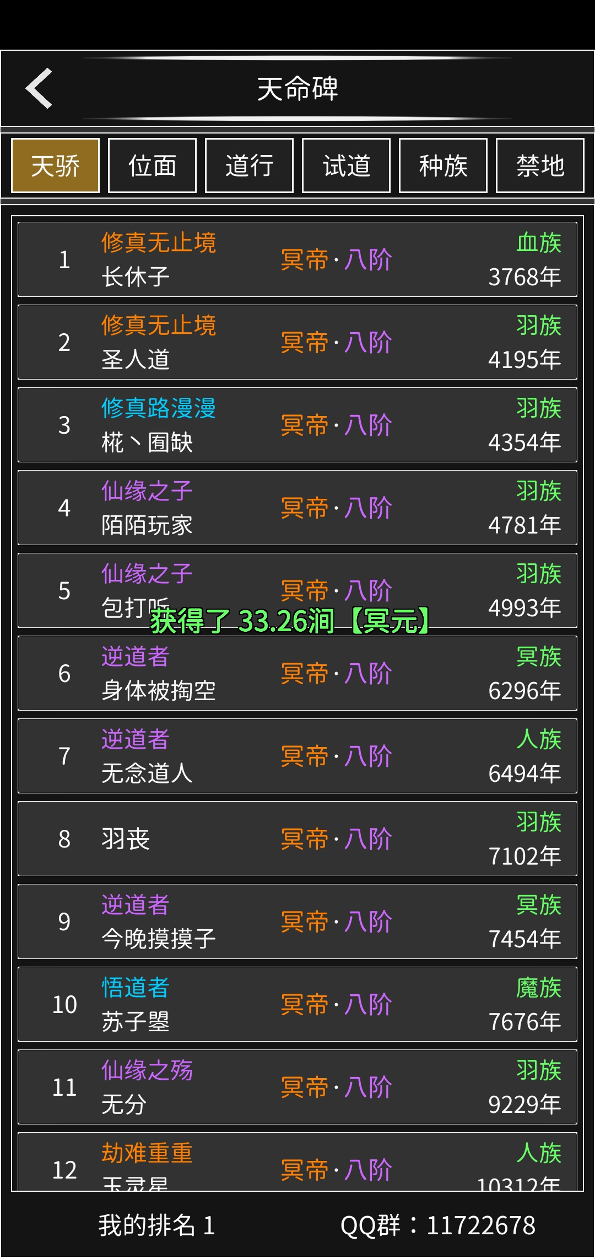Tap the title 劫难重重 in rank 12
595x1258 pixels.
[147, 1153]
